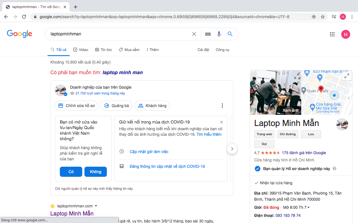Click the Trang web button

point(264,134)
